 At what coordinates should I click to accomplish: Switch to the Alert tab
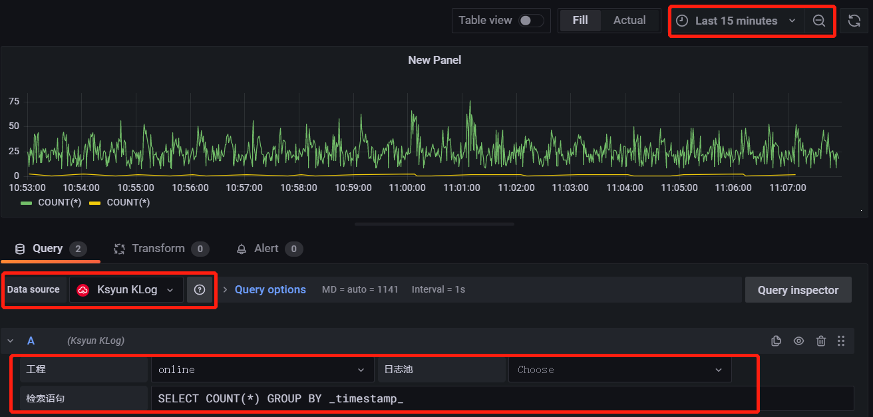tap(266, 249)
